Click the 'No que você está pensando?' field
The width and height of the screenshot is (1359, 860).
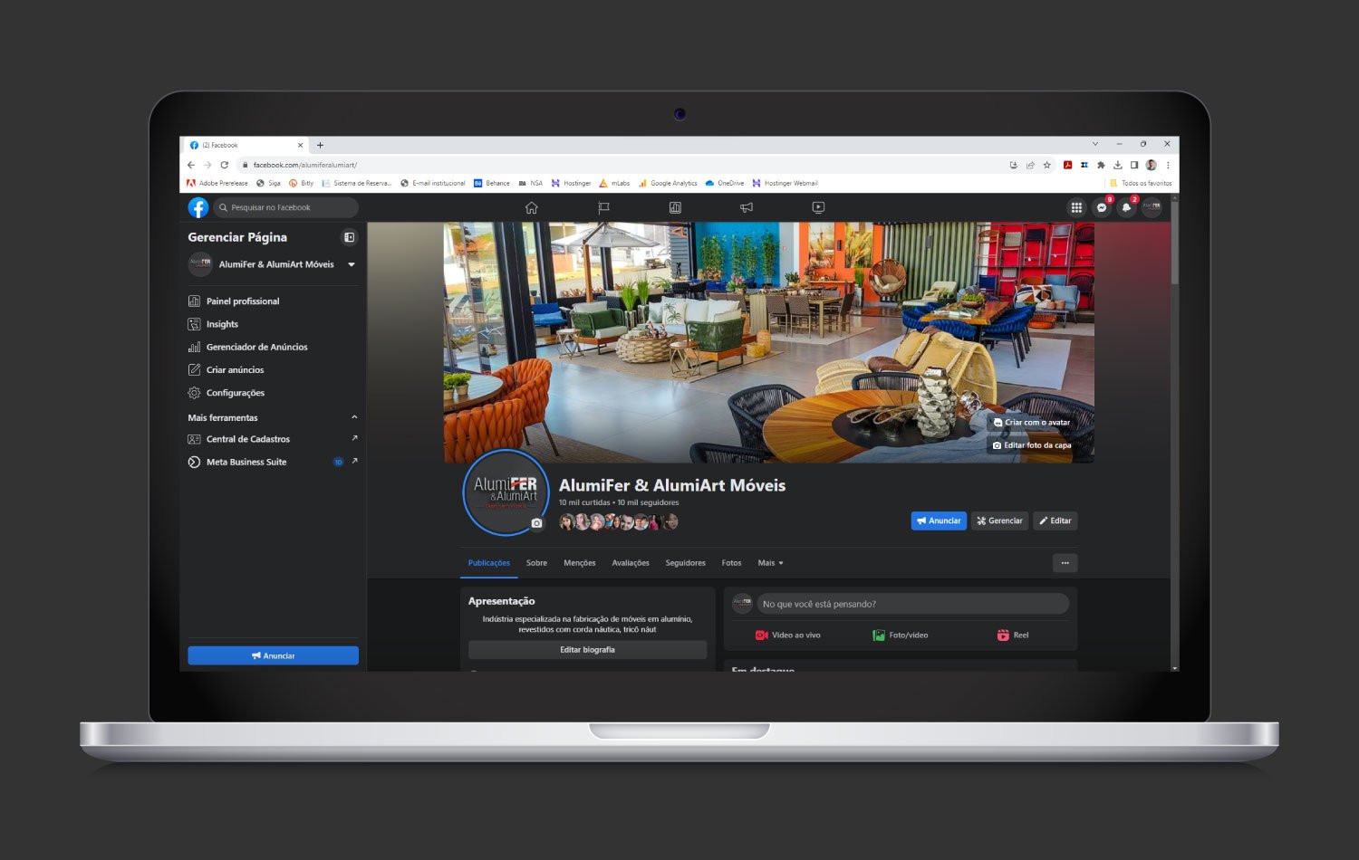tap(913, 604)
